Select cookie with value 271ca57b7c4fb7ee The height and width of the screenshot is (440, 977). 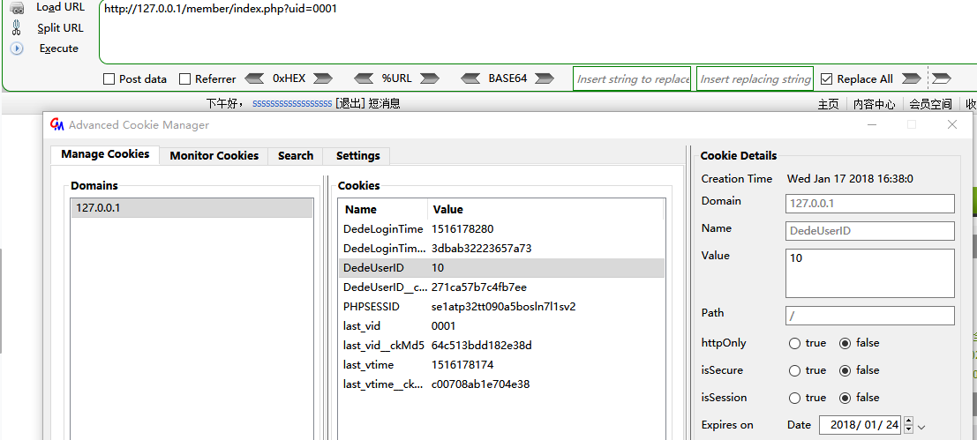pos(501,287)
